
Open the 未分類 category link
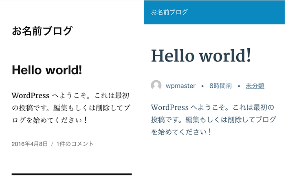255,86
